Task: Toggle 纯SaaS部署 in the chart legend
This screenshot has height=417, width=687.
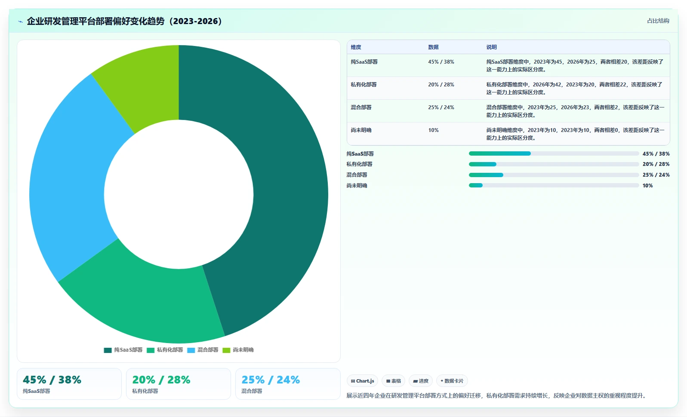Action: 123,350
